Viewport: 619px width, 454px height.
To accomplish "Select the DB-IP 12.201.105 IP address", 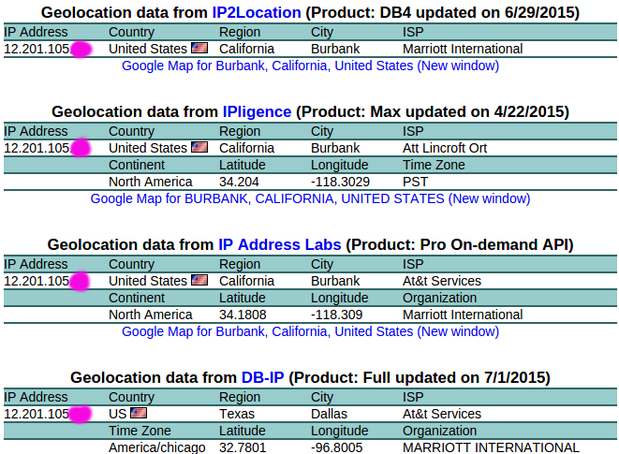I will pos(37,414).
